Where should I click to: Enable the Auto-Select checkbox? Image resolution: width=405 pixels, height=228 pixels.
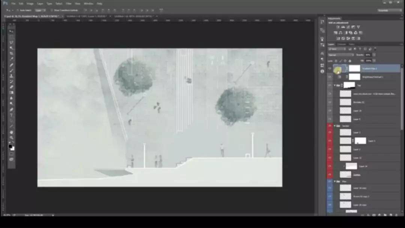(18, 10)
